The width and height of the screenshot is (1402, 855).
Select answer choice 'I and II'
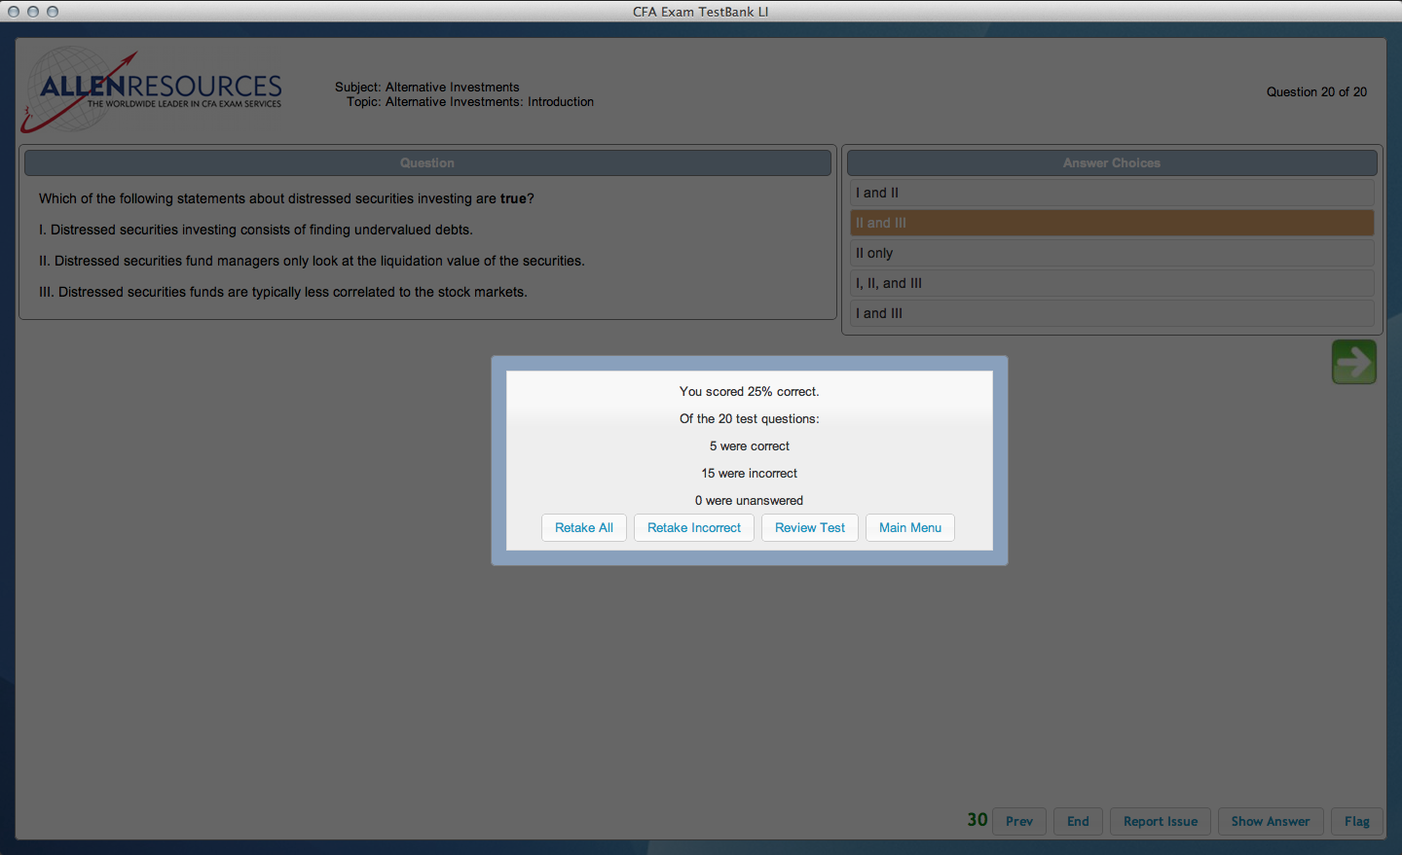coord(1111,193)
